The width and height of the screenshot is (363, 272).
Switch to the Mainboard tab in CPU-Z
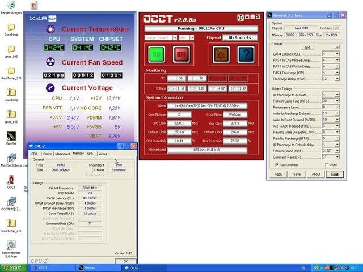pos(62,154)
